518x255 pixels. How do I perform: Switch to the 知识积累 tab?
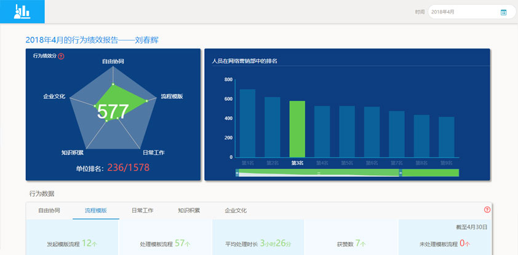pyautogui.click(x=189, y=211)
